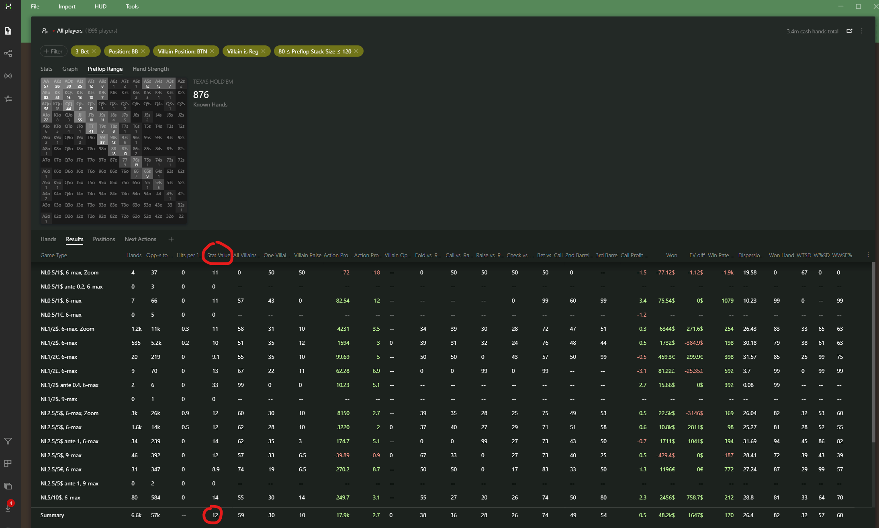
Task: Open the live broadcast sidebar icon
Action: point(8,76)
